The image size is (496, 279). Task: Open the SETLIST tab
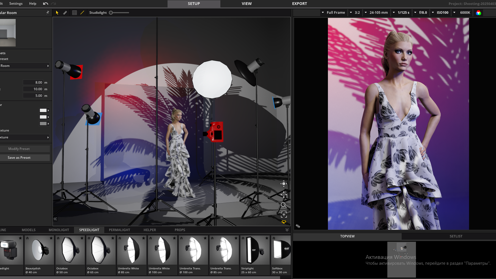coord(456,236)
